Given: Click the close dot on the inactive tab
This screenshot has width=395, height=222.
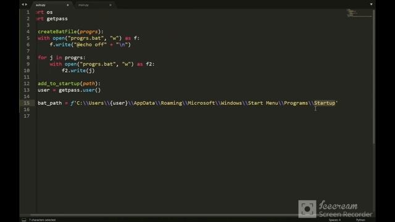Looking at the screenshot, I should click(110, 5).
